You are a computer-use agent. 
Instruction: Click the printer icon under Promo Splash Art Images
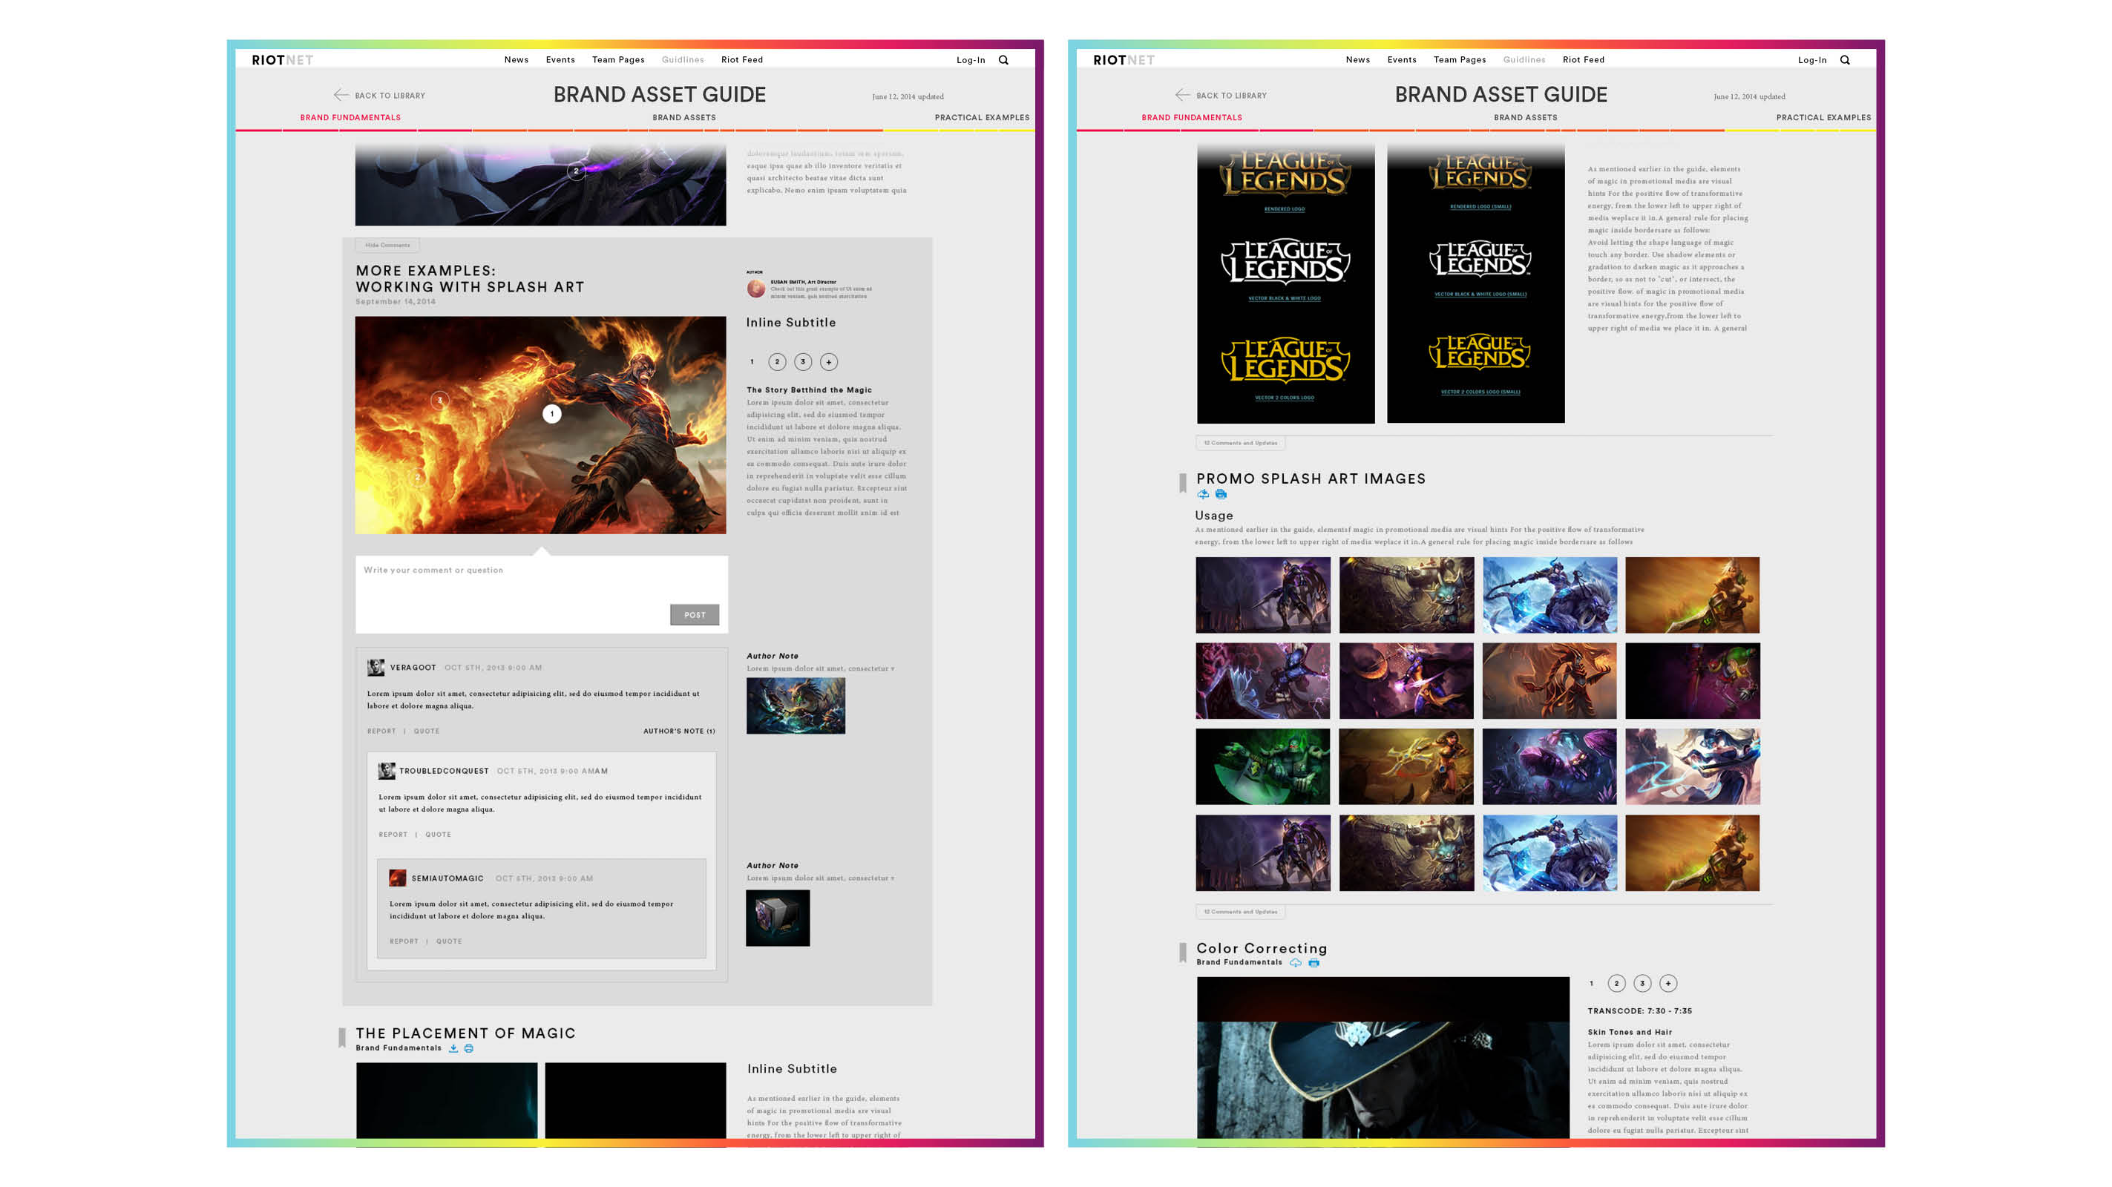pyautogui.click(x=1221, y=494)
